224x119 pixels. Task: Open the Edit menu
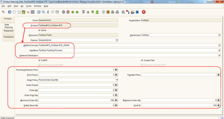[9, 6]
